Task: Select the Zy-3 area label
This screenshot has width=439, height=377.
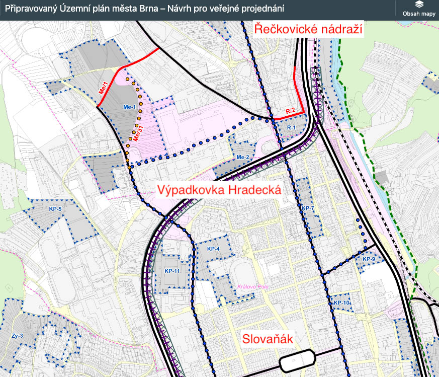Action: [16, 335]
